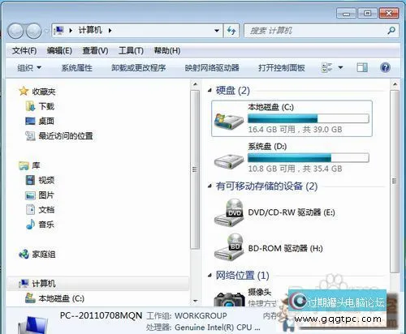
Task: Click the text 10.8 GB 可用 , 共 35.4 GB
Action: click(296, 169)
